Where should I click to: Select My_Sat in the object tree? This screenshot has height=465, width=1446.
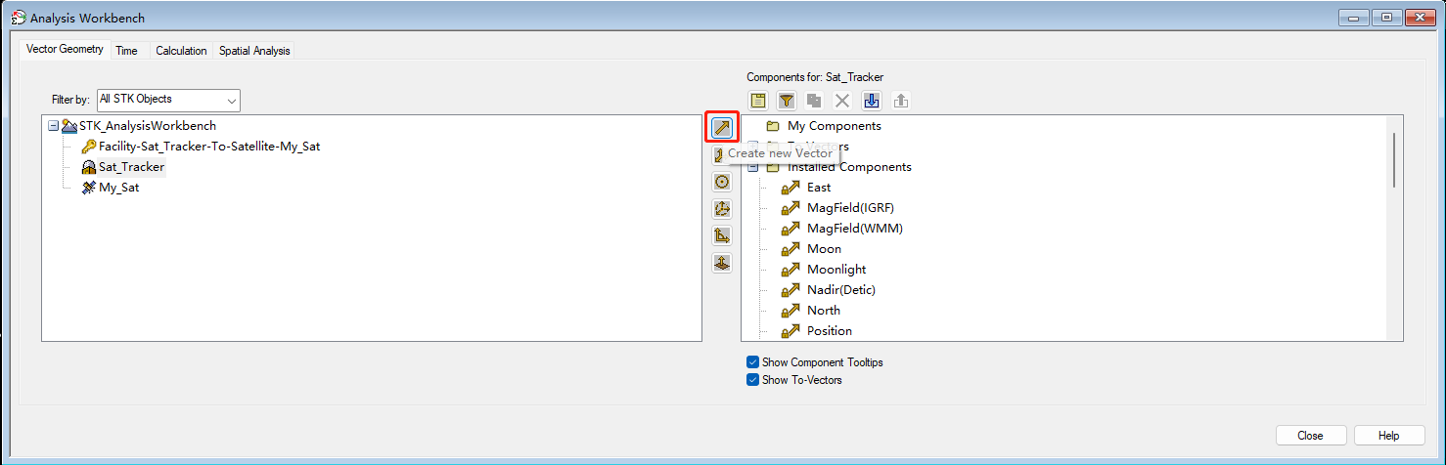coord(118,188)
